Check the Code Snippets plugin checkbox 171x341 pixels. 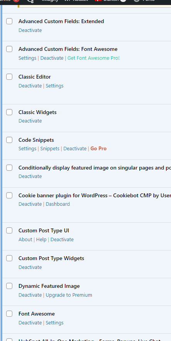[9, 140]
